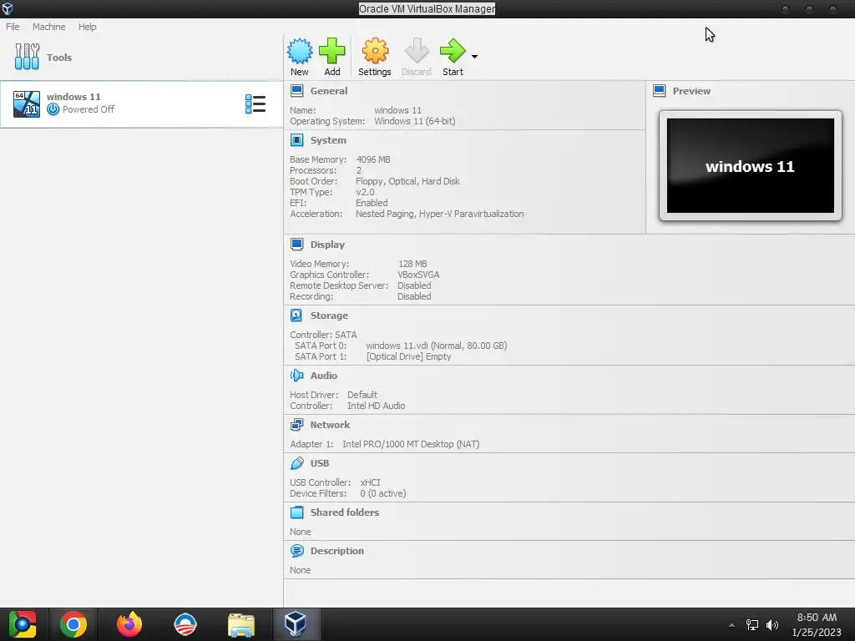855x641 pixels.
Task: Click the Boot Order value text
Action: [407, 181]
